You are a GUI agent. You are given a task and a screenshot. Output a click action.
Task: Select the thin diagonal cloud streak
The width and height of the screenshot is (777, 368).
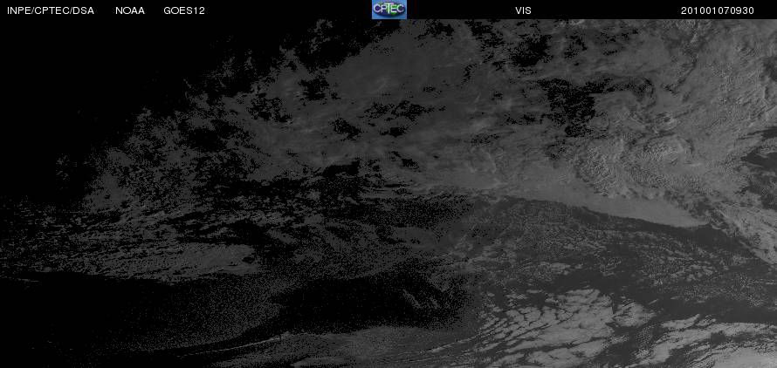[237, 345]
